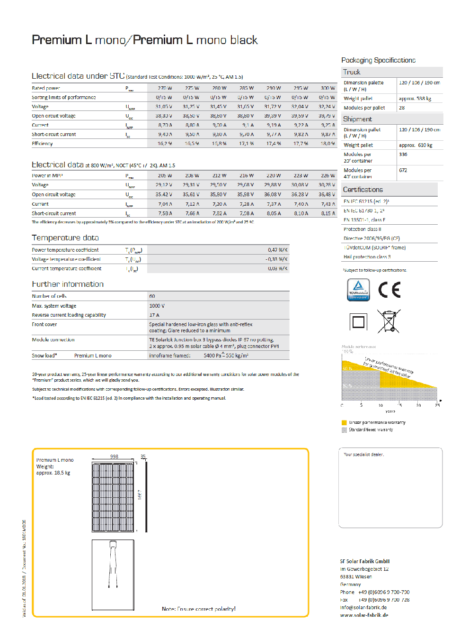The image size is (451, 640).
Task: Click the 'Packaging Specifications' heading
Action: tap(379, 60)
